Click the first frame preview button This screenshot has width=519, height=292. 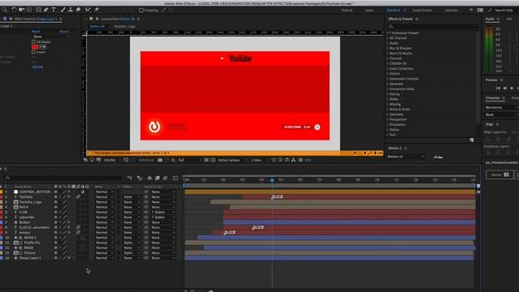497,88
